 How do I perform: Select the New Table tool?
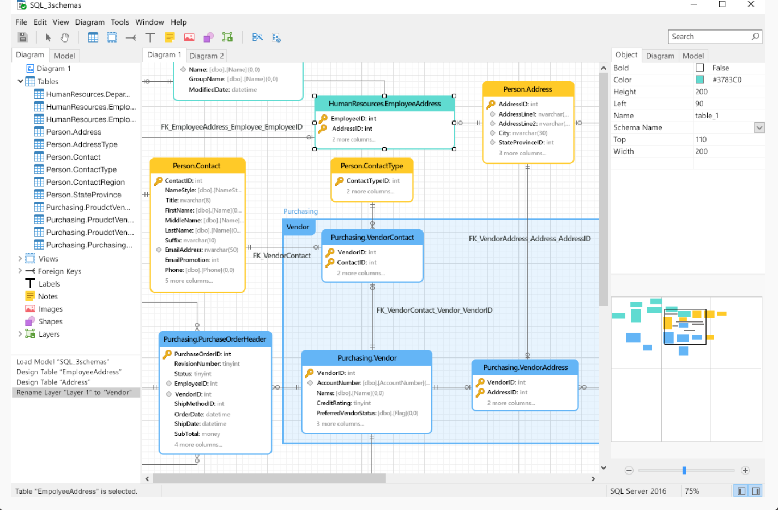tap(93, 37)
